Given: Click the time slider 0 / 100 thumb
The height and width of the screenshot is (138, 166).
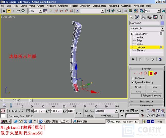Looking at the screenshot, I should point(16,100).
